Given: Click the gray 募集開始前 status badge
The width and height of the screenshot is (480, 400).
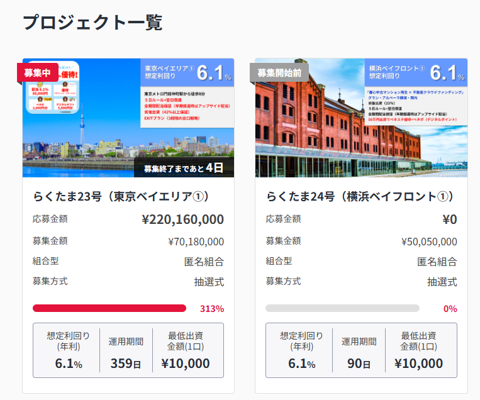Looking at the screenshot, I should [279, 72].
